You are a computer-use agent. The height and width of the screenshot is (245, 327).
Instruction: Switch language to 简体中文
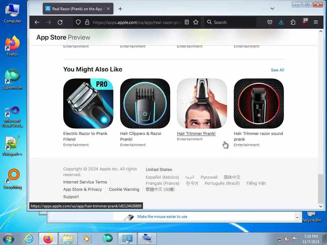click(x=232, y=177)
